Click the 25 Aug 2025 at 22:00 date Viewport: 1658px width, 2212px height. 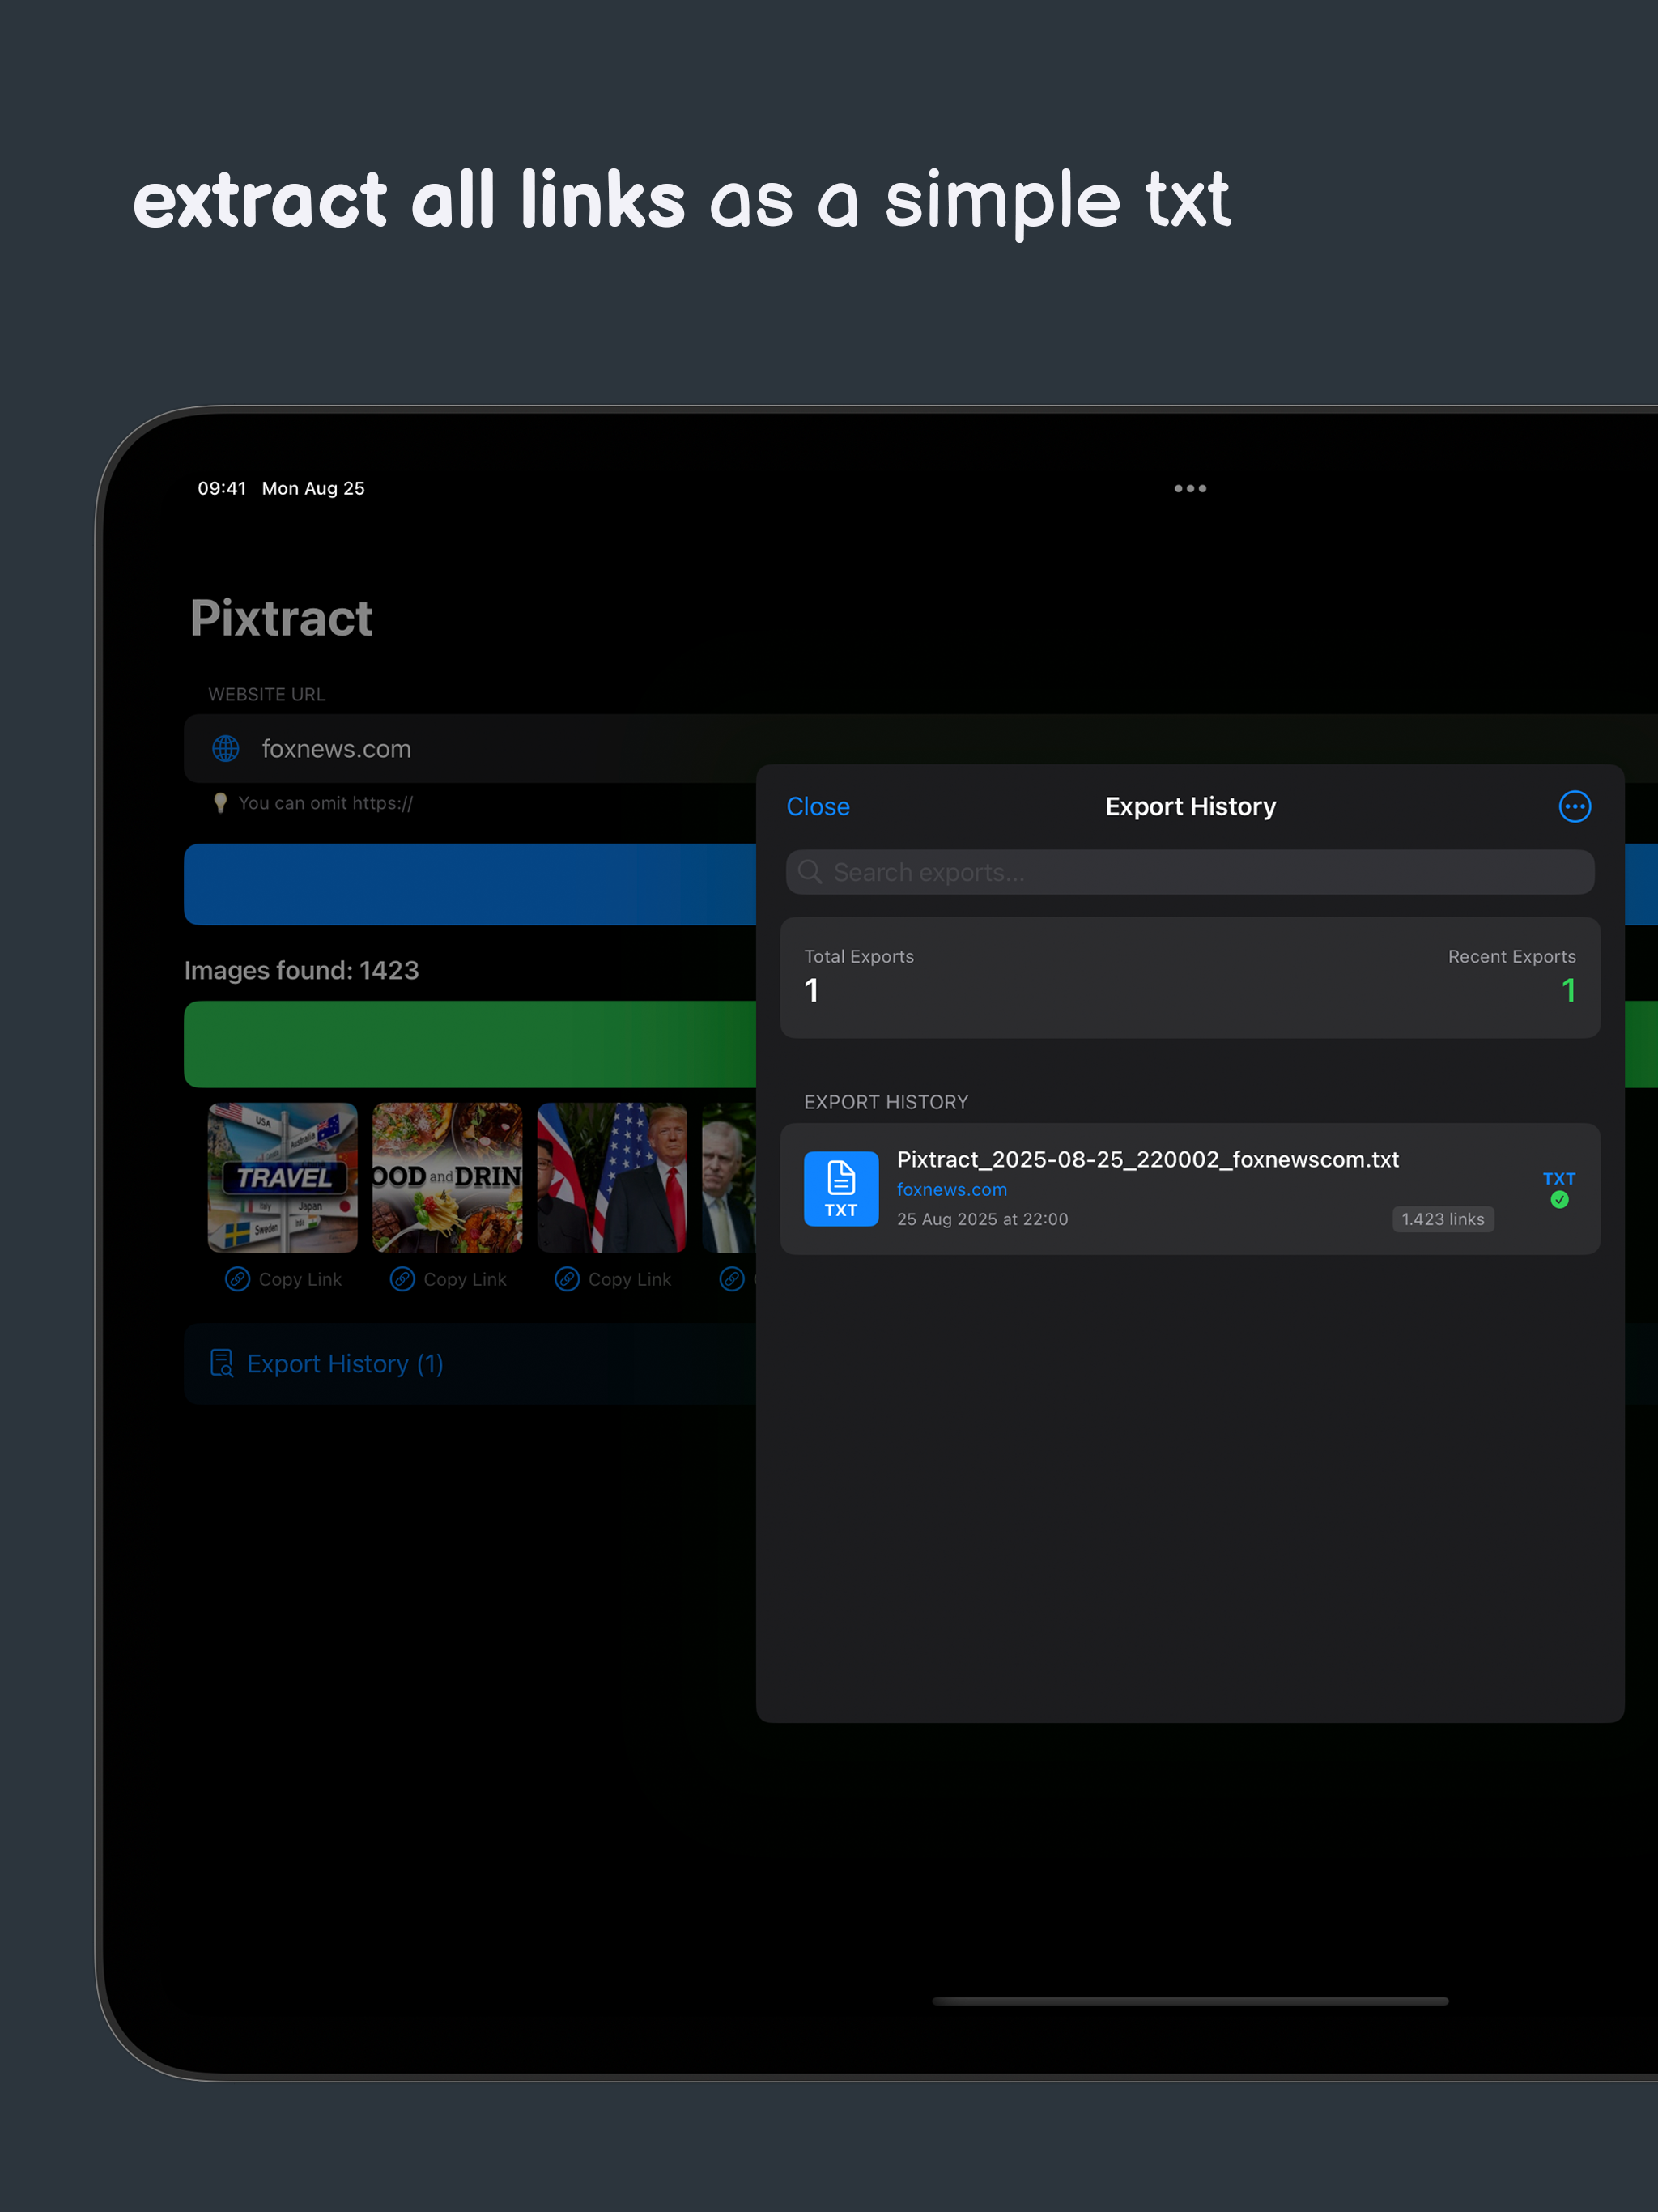[x=982, y=1219]
